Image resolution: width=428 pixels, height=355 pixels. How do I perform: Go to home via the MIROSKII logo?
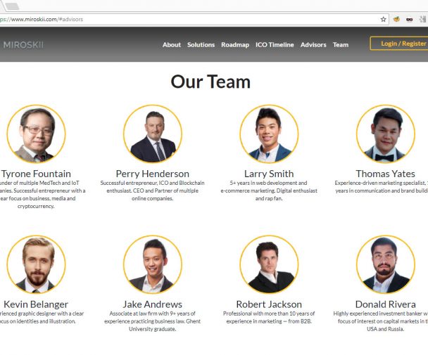point(23,45)
